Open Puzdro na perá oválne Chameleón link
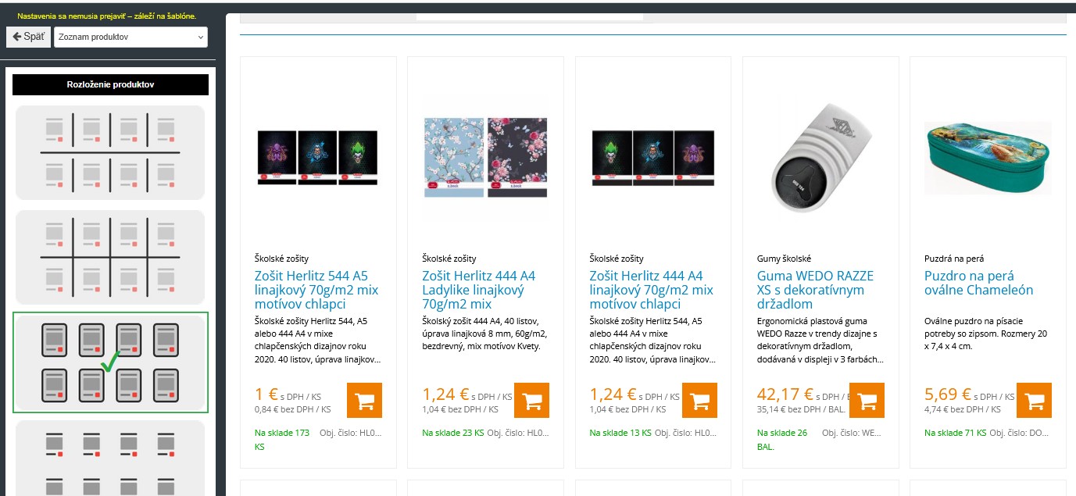Image resolution: width=1076 pixels, height=496 pixels. pos(979,283)
